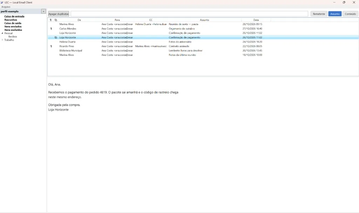The width and height of the screenshot is (359, 213).
Task: Open email 'Notas da última reunião'
Action: click(182, 55)
